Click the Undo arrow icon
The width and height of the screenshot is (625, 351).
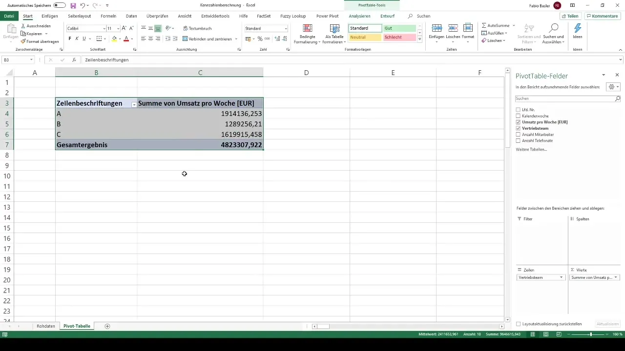pos(83,5)
